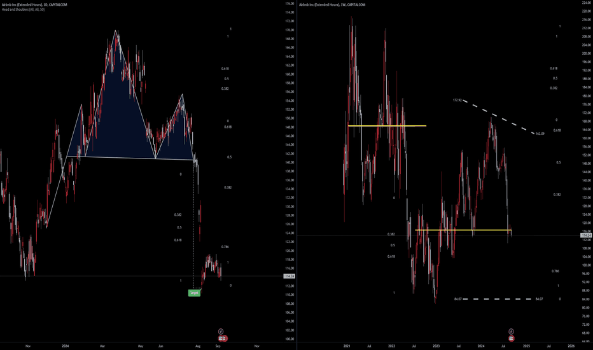Image resolution: width=593 pixels, height=350 pixels.
Task: Click the 2022 date on weekly time axis
Action: point(391,346)
